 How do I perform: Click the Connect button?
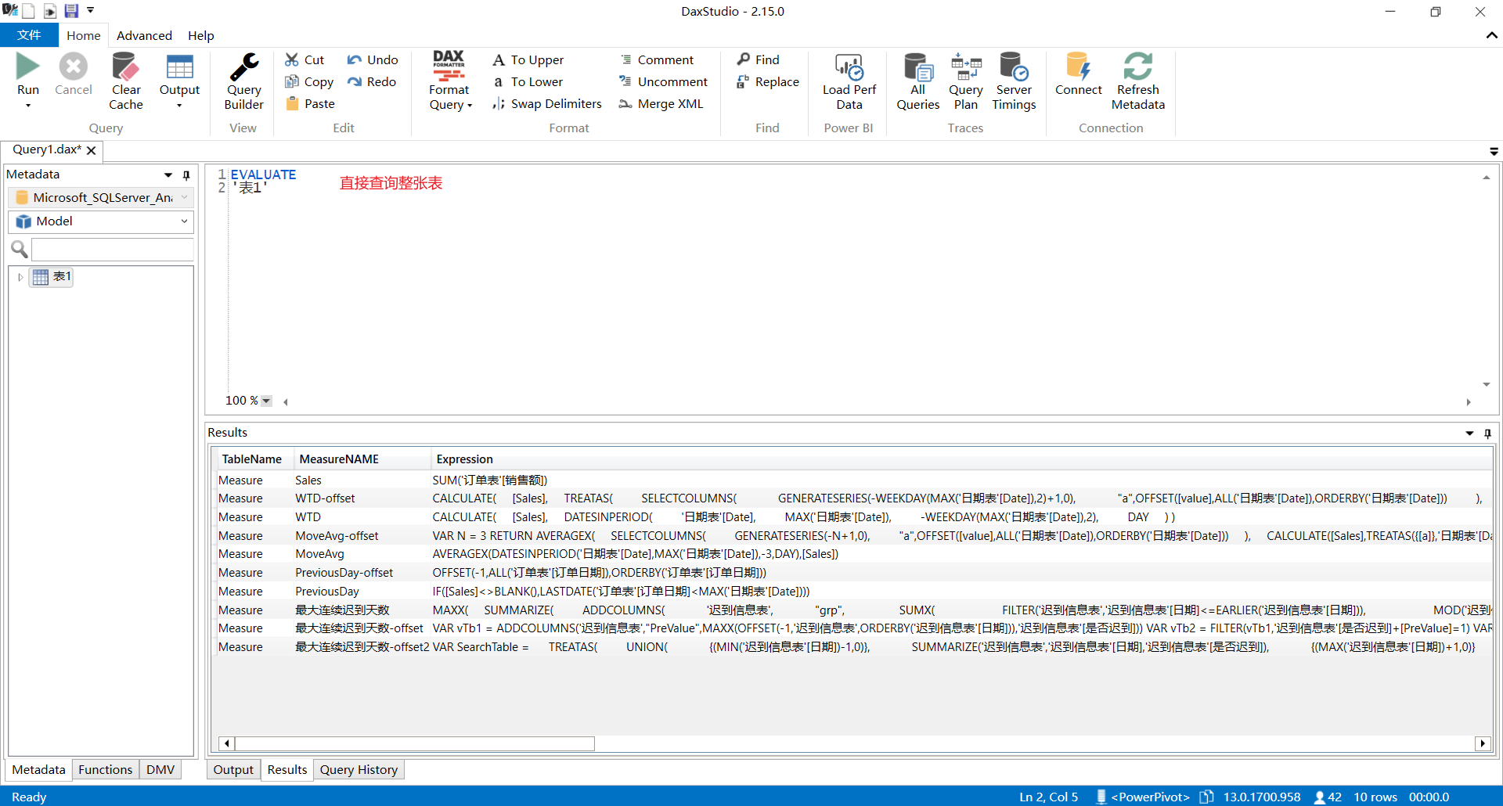click(x=1078, y=74)
